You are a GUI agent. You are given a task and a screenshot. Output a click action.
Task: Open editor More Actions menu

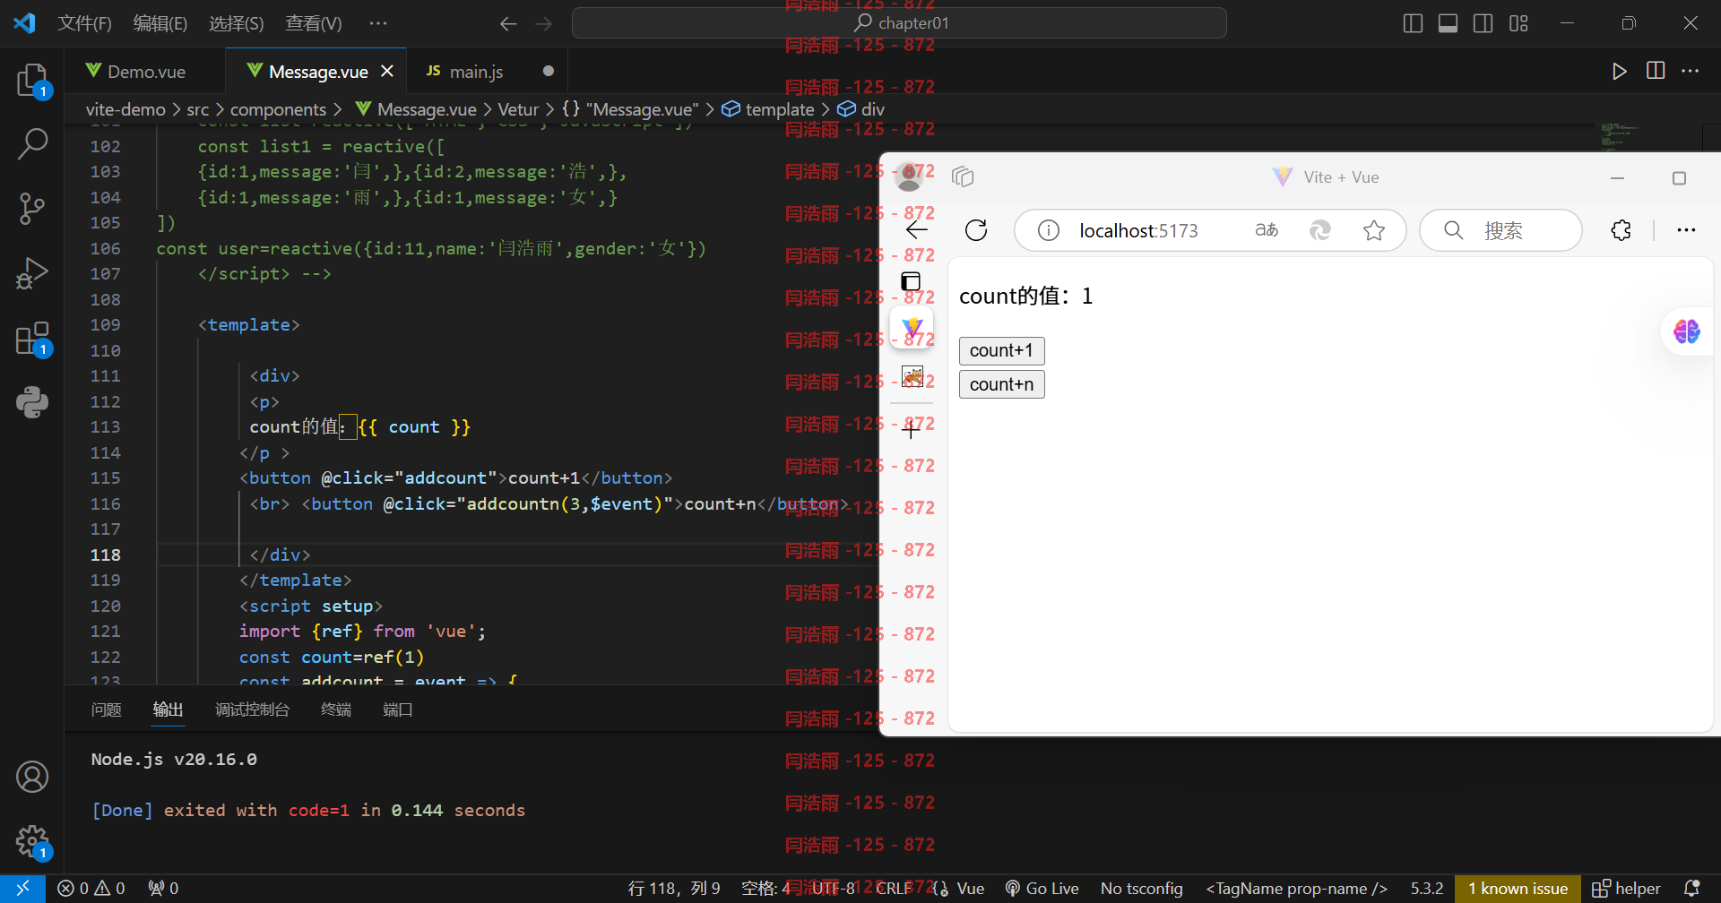pos(1691,71)
